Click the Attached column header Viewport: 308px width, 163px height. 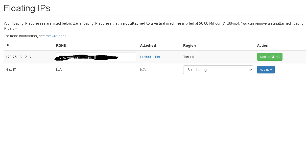point(148,46)
